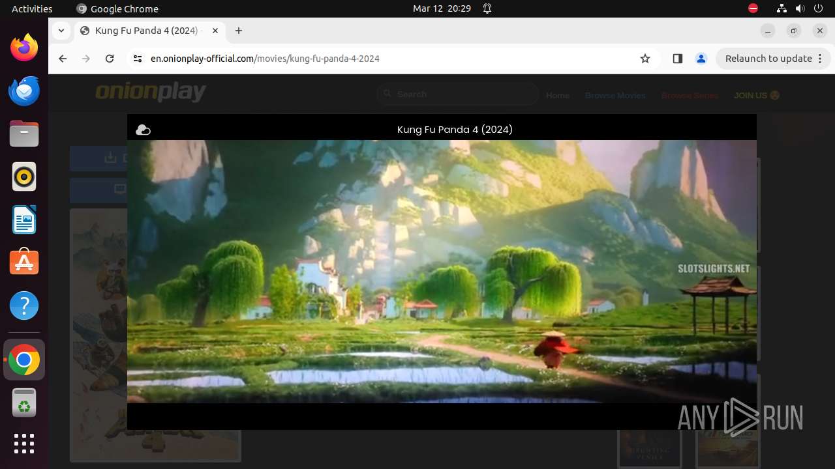Expand the tab search dropdown
This screenshot has height=469, width=835.
[x=61, y=31]
